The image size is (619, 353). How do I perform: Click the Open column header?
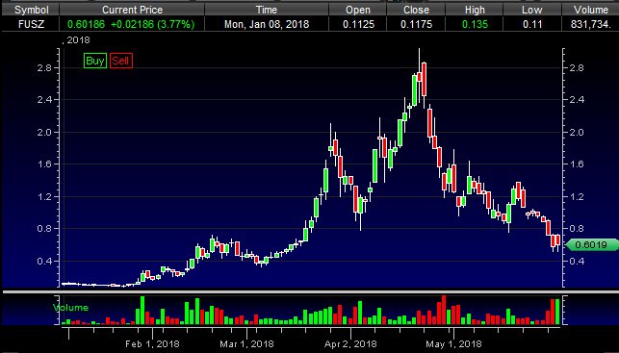358,10
